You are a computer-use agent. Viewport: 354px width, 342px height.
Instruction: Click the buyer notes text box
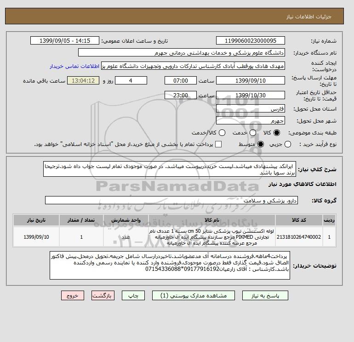click(x=170, y=265)
